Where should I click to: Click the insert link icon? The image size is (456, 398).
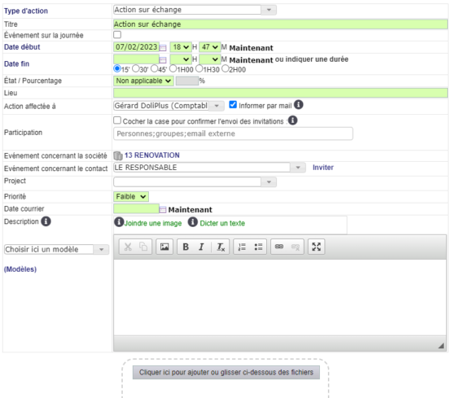point(279,247)
